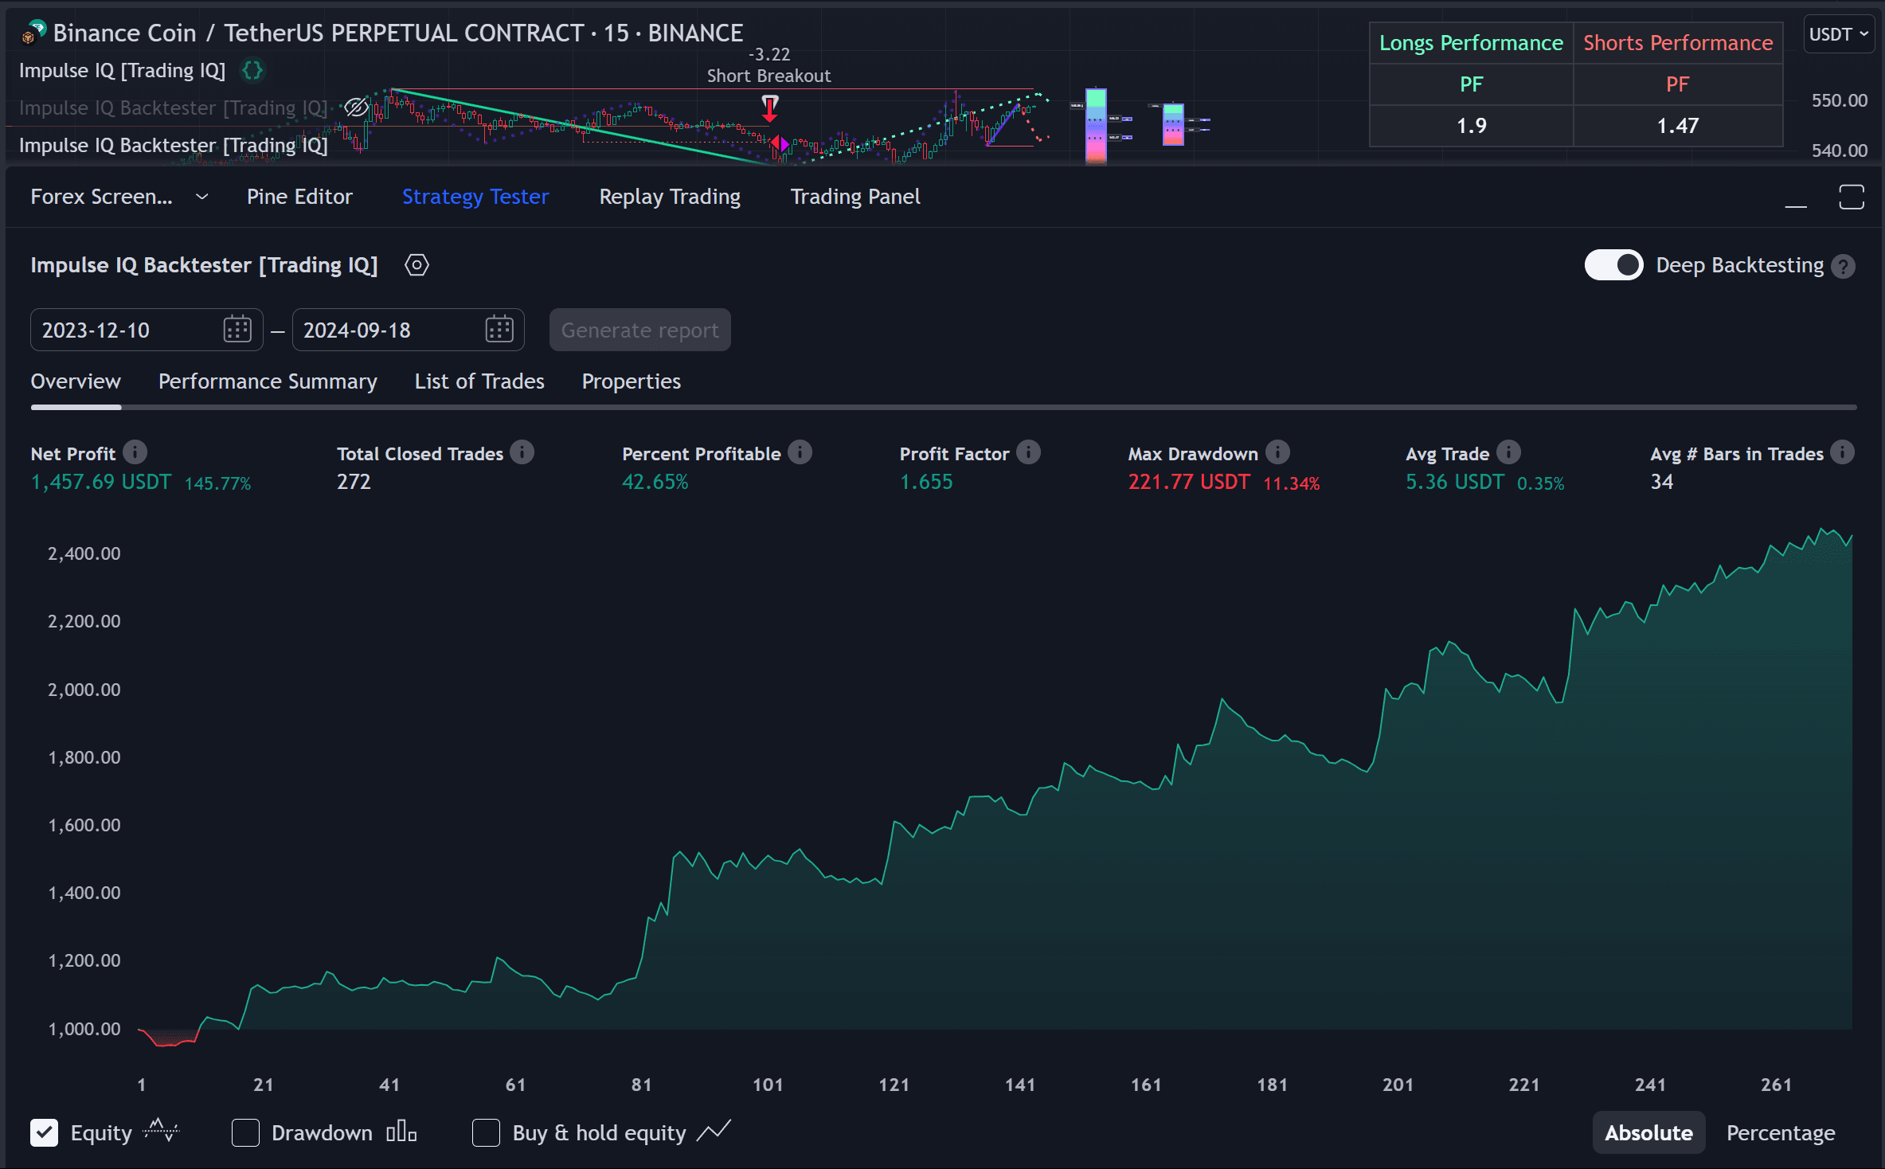
Task: Show Avg Trade info icon
Action: tap(1508, 452)
